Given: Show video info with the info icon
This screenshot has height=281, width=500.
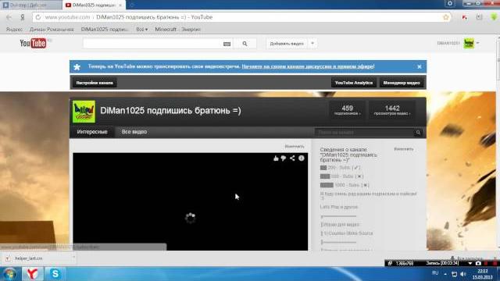Looking at the screenshot, I should point(302,158).
